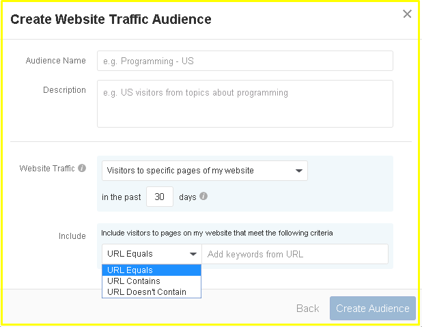Click the dialog title Create Website Traffic Audience
Screen dimensions: 422x327
click(x=111, y=19)
